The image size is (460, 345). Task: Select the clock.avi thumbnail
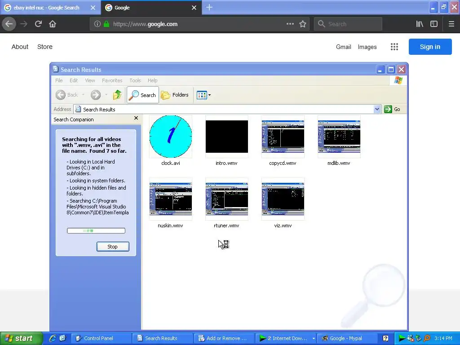tap(171, 137)
